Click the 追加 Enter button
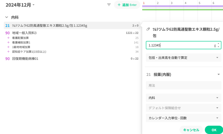The image size is (223, 134). point(127,5)
